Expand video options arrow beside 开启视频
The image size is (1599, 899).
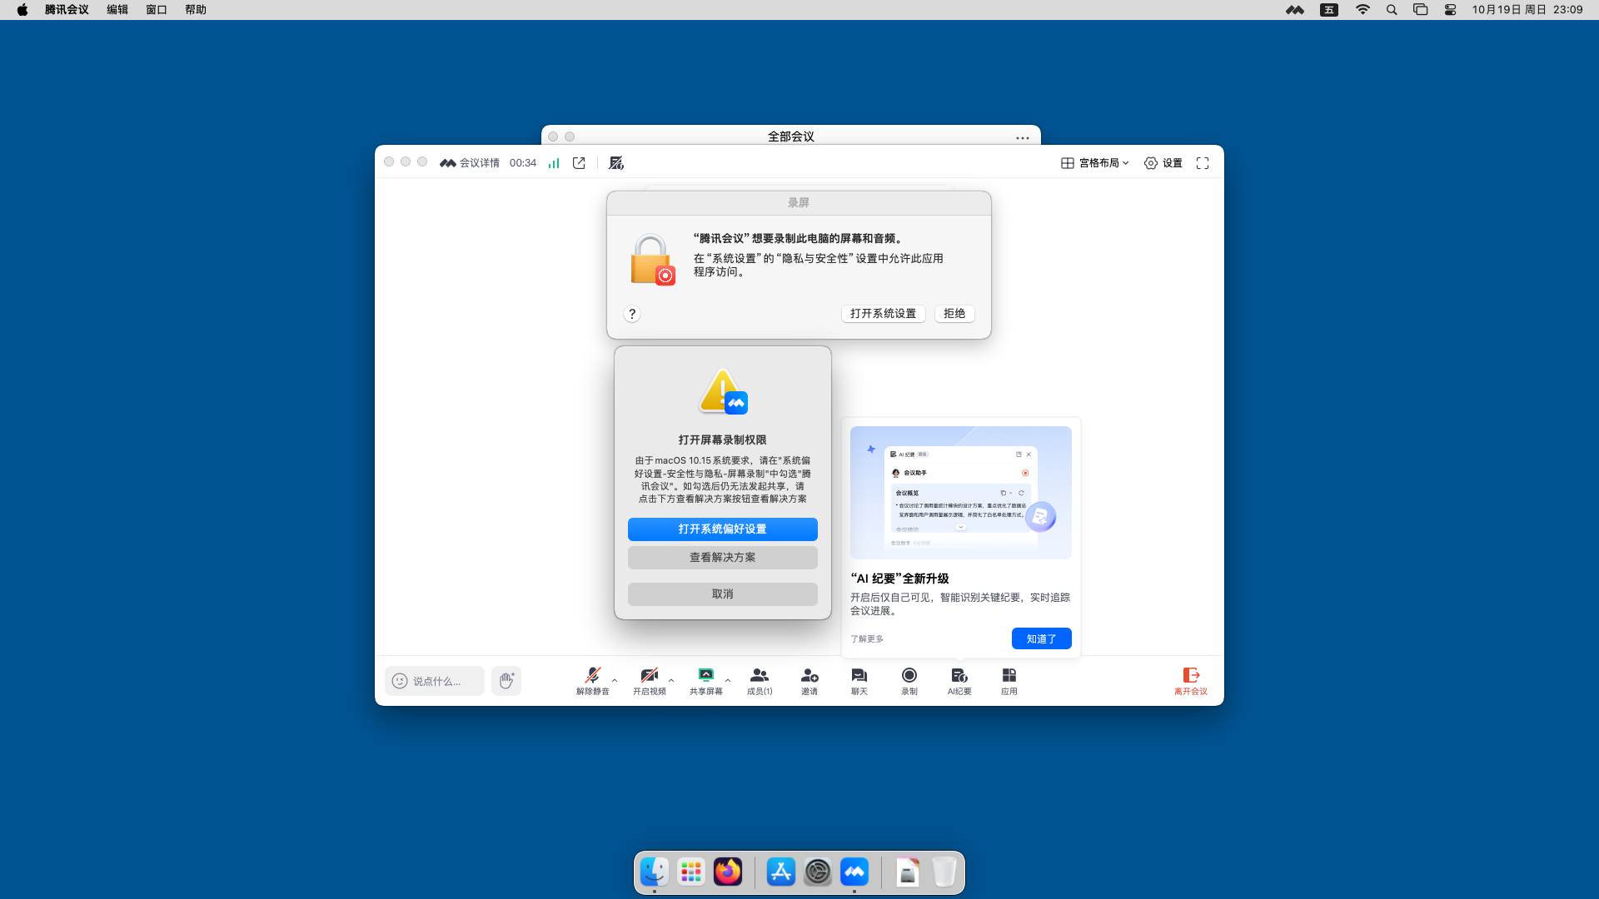click(671, 680)
